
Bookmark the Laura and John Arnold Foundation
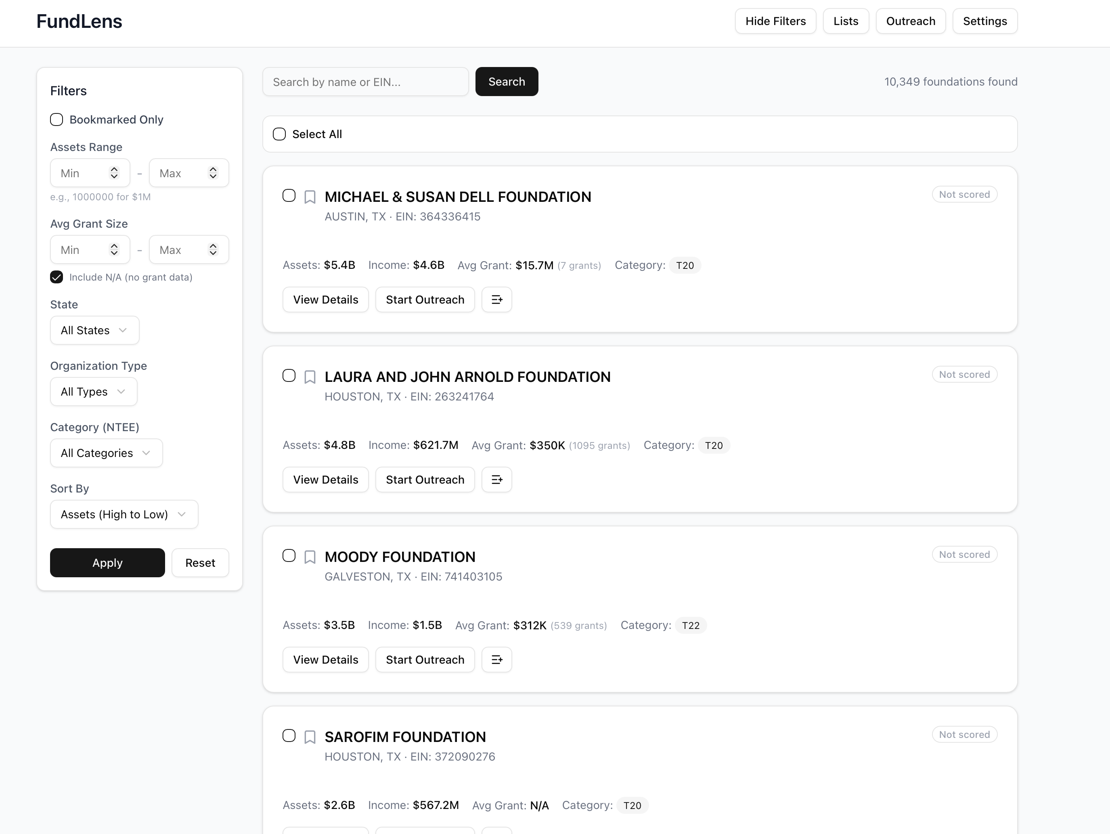pyautogui.click(x=310, y=377)
